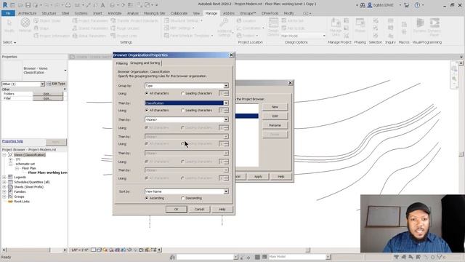Click the Save icon in quick access toolbar
Viewport: 465px width, 262px height.
tap(28, 5)
